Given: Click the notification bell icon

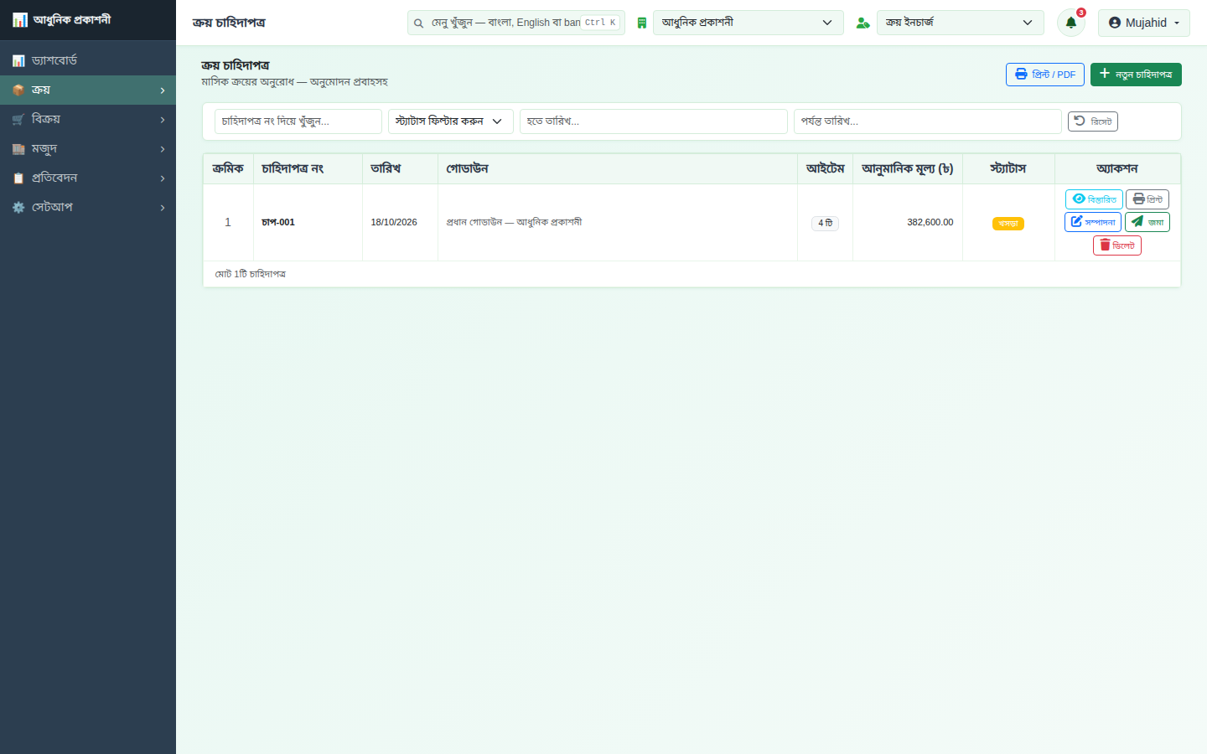Looking at the screenshot, I should coord(1070,23).
